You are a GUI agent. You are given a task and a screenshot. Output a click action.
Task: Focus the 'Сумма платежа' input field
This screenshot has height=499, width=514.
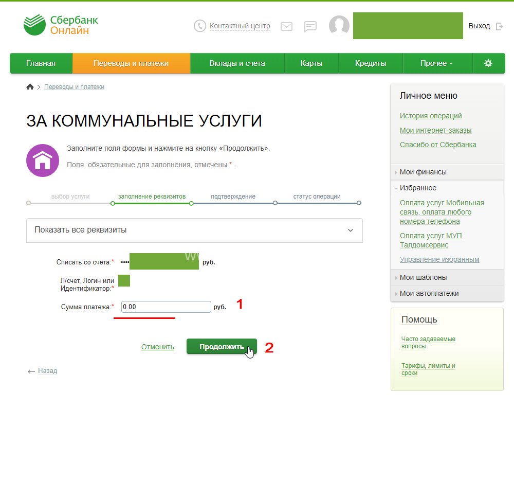(166, 307)
